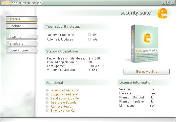Click the Version of database label
186x122 pixels.
tap(61, 70)
